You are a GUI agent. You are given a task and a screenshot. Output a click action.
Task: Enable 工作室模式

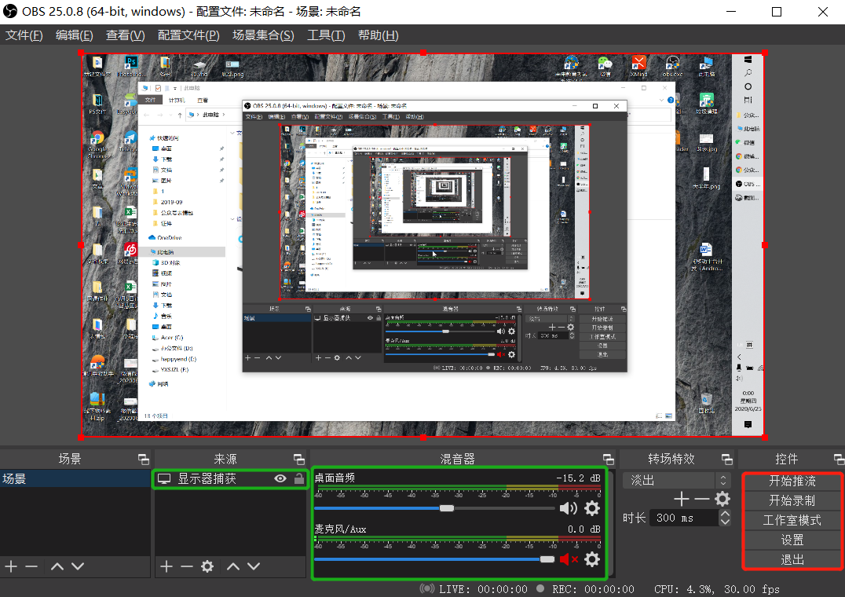click(792, 521)
